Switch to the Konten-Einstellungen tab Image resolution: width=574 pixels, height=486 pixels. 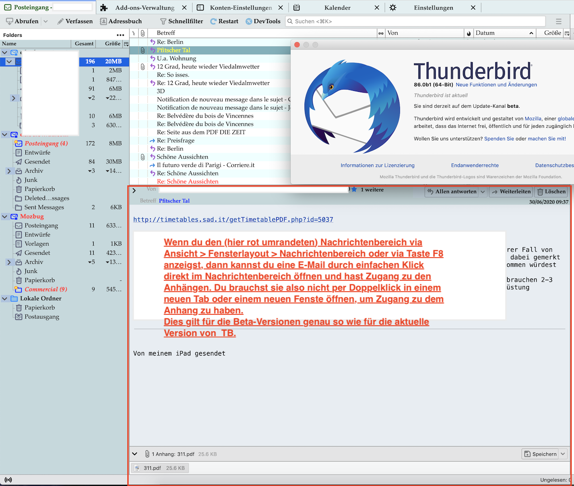coord(240,8)
